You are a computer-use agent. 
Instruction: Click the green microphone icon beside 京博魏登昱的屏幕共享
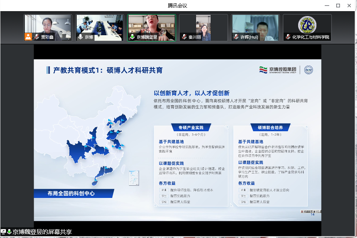[9, 232]
